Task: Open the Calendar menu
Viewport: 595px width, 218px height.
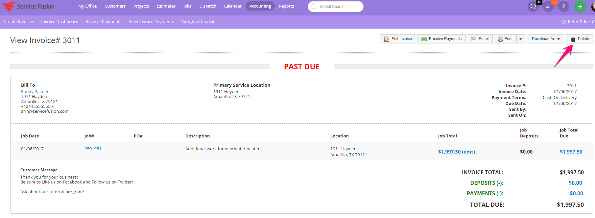Action: pos(233,6)
